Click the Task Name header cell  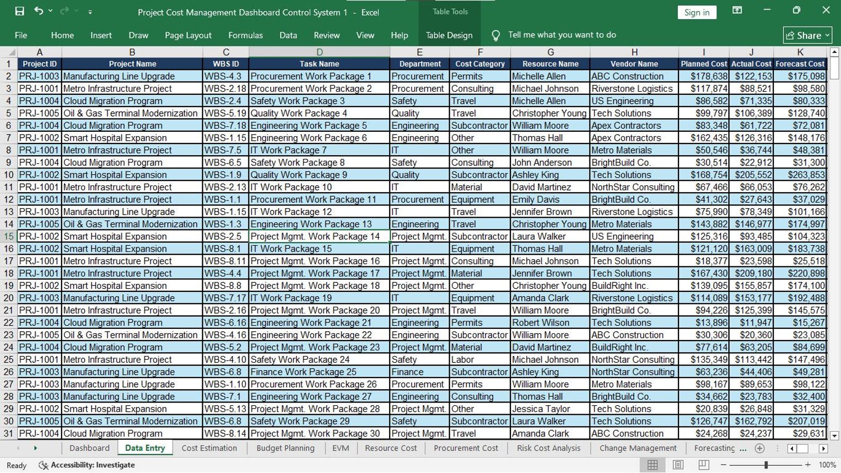(319, 64)
